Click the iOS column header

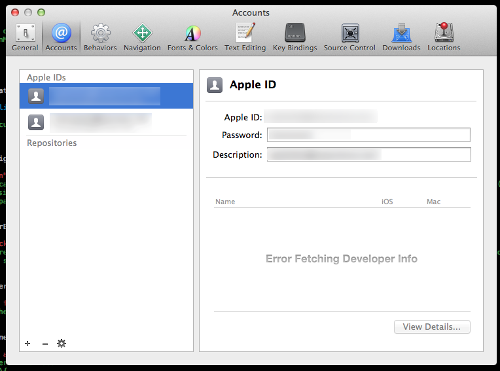[x=387, y=202]
